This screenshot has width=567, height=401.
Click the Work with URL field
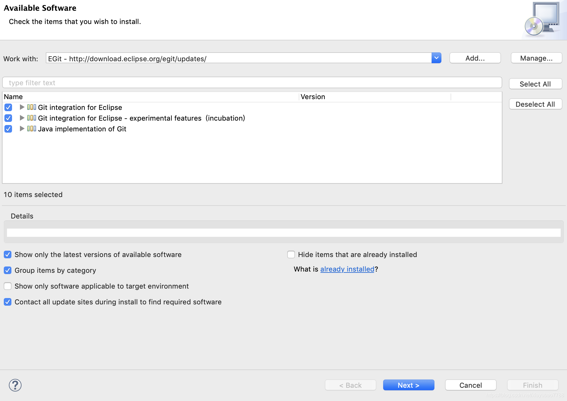(239, 58)
